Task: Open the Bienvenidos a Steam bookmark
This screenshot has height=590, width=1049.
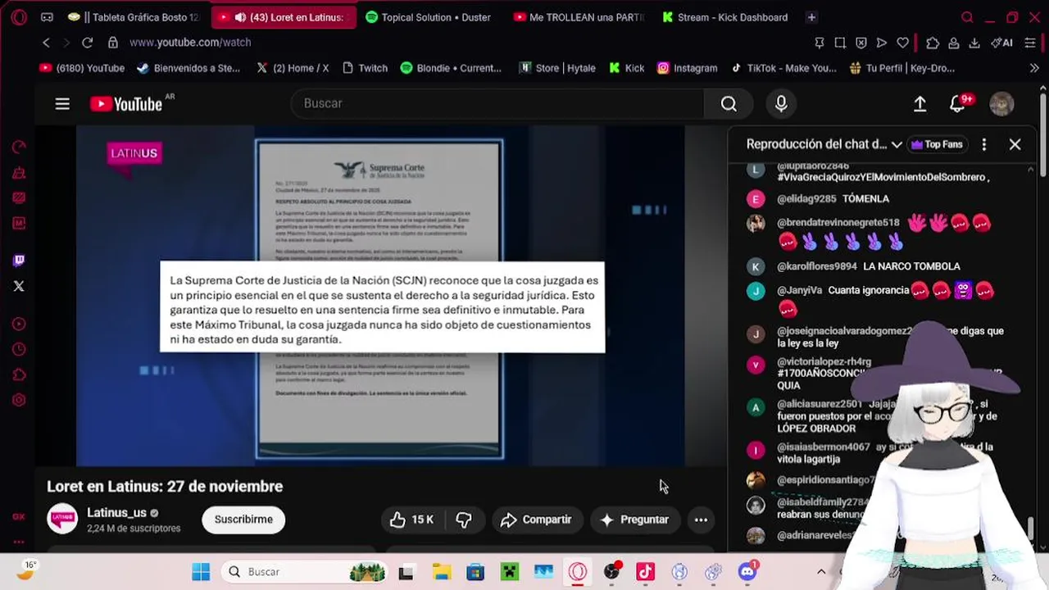Action: (188, 68)
